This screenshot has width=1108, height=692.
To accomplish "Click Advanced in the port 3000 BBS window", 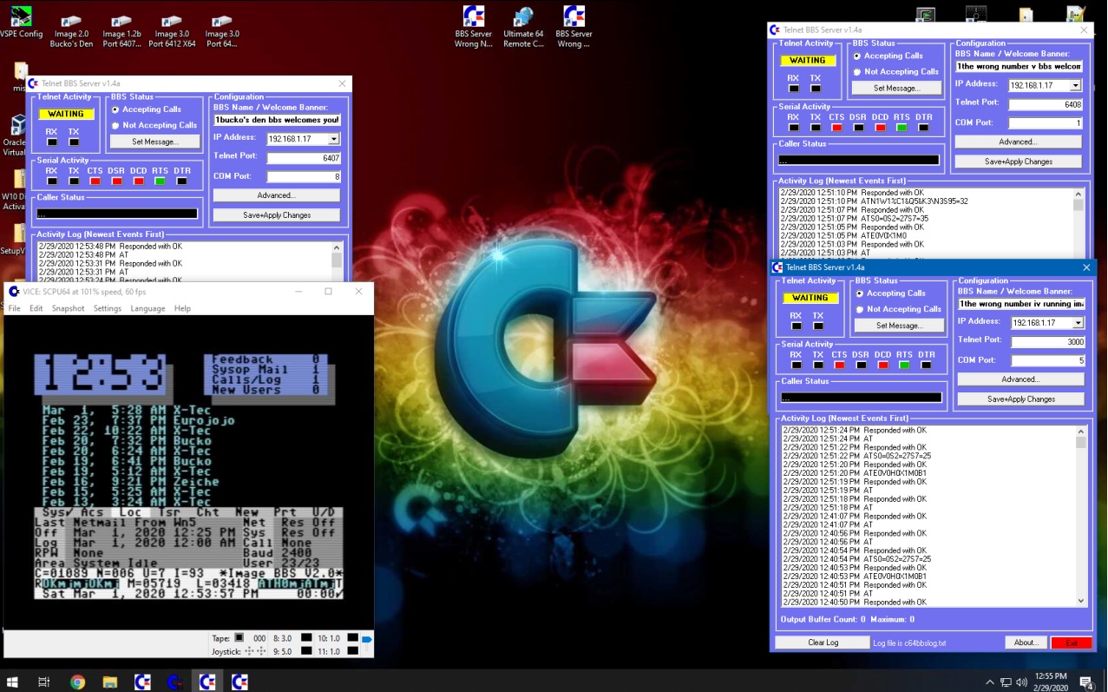I will (x=1021, y=379).
